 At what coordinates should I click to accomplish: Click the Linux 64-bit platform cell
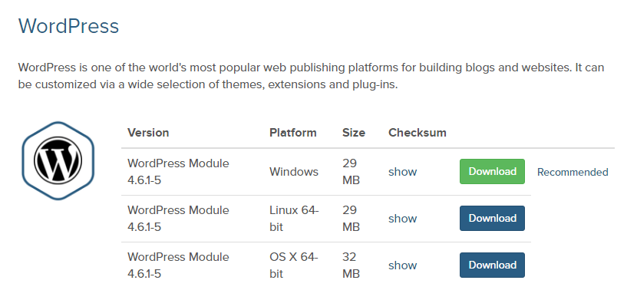point(294,219)
